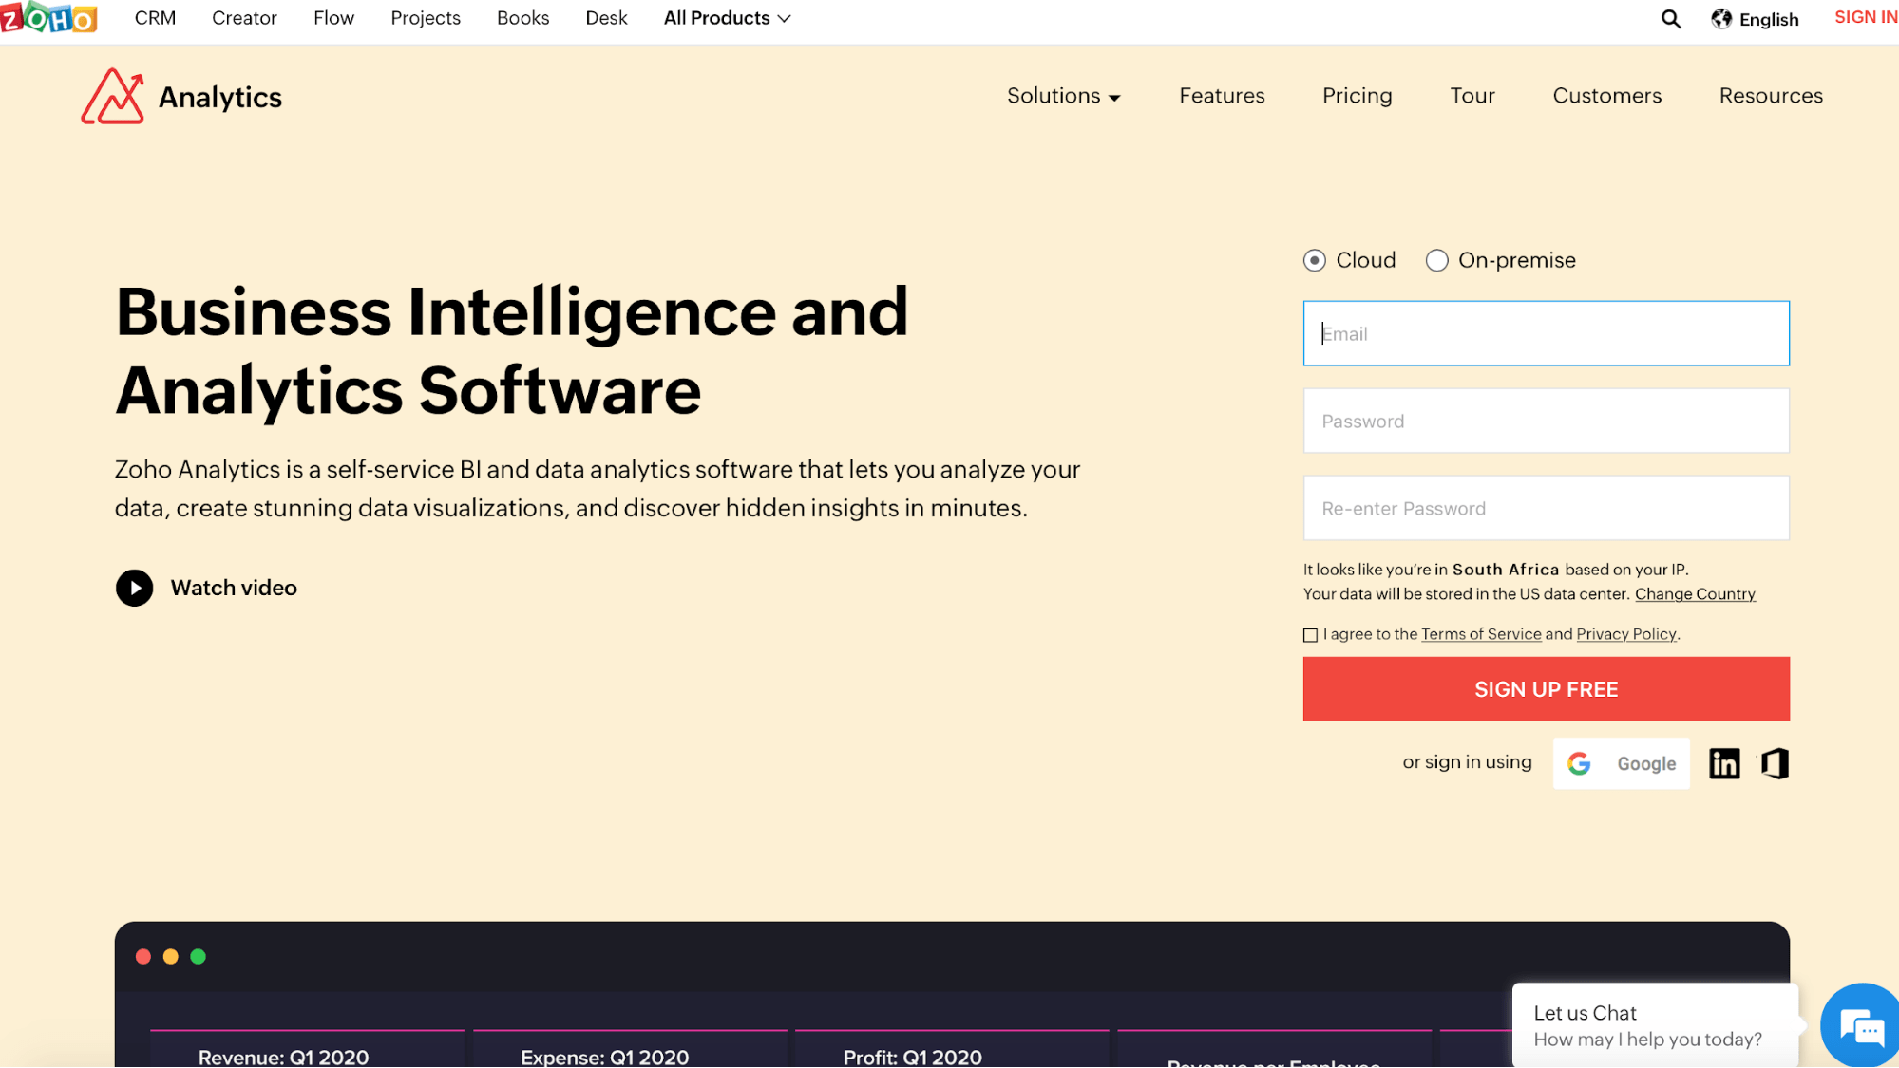The width and height of the screenshot is (1899, 1068).
Task: Focus the Password input field
Action: pyautogui.click(x=1546, y=421)
